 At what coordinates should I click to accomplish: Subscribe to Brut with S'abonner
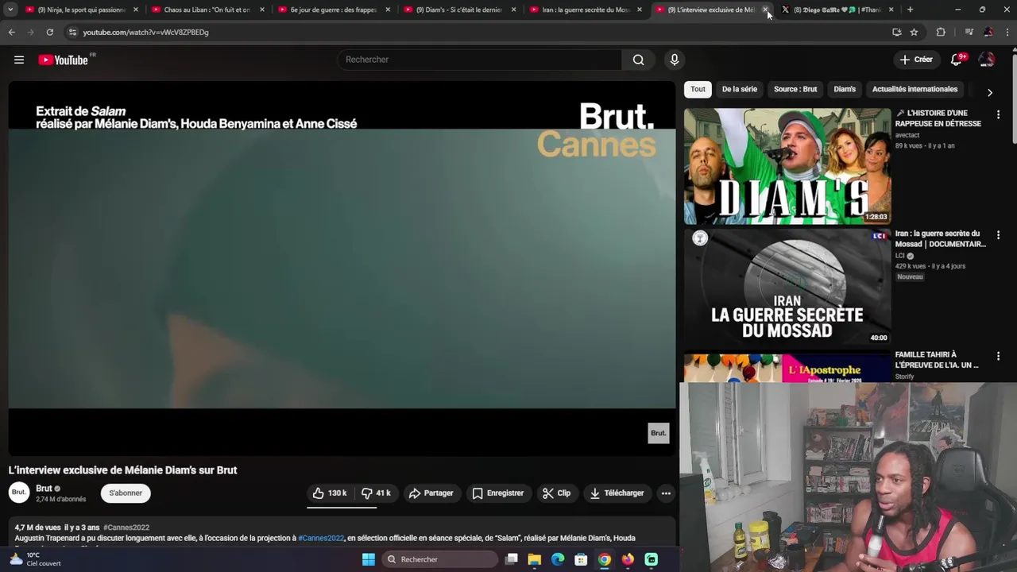pyautogui.click(x=126, y=493)
